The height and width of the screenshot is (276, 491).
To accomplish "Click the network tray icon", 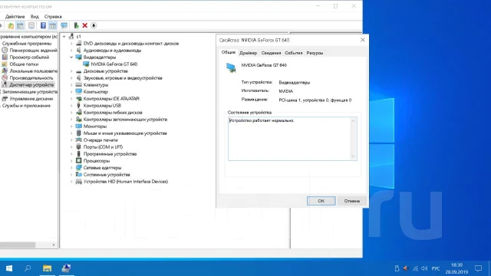I will click(x=415, y=268).
